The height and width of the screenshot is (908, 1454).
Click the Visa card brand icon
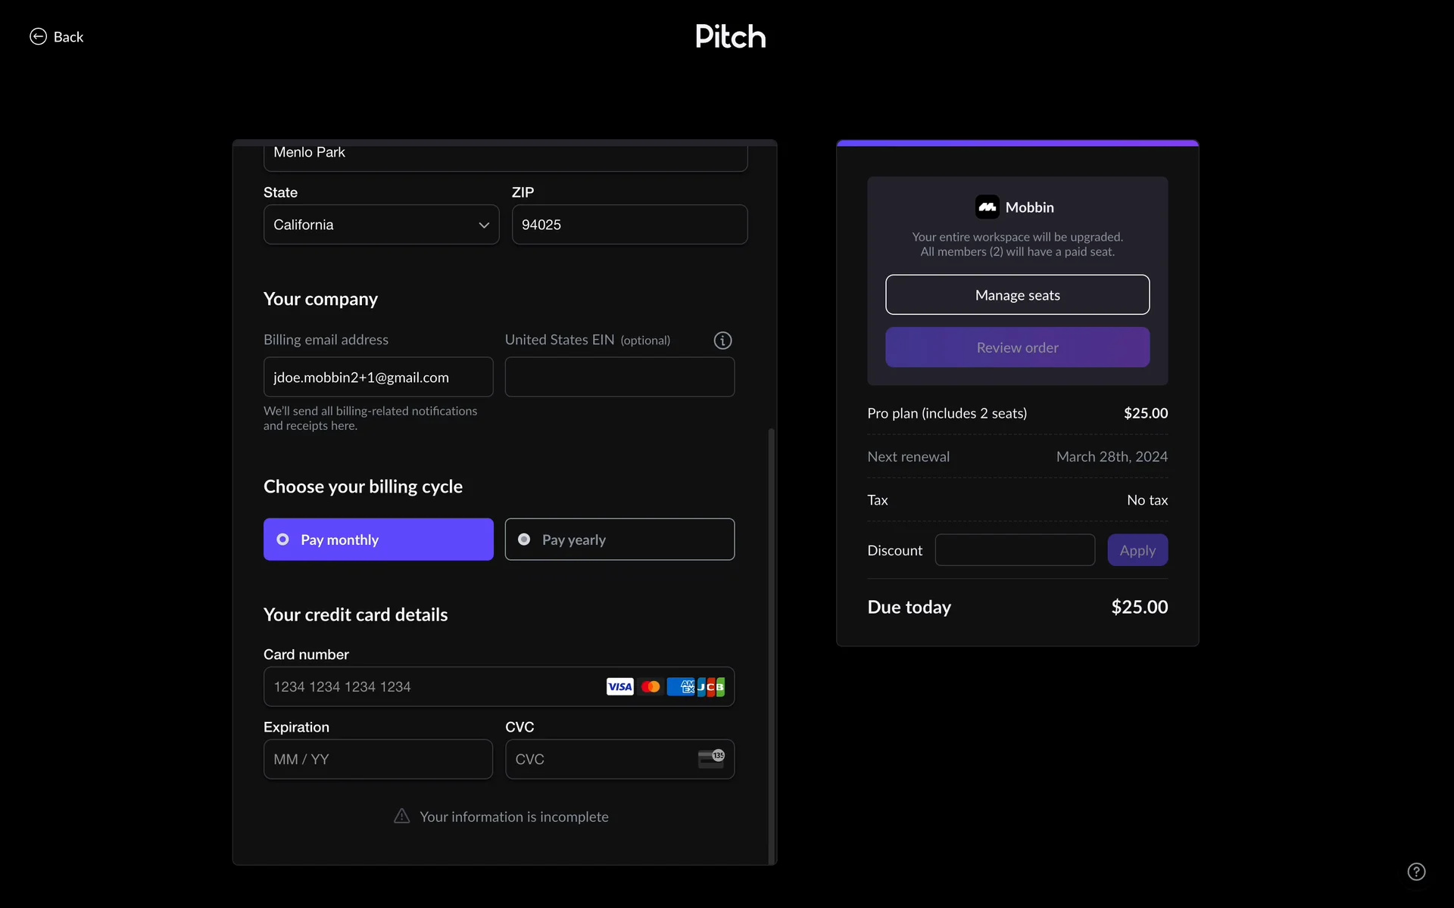pos(619,686)
